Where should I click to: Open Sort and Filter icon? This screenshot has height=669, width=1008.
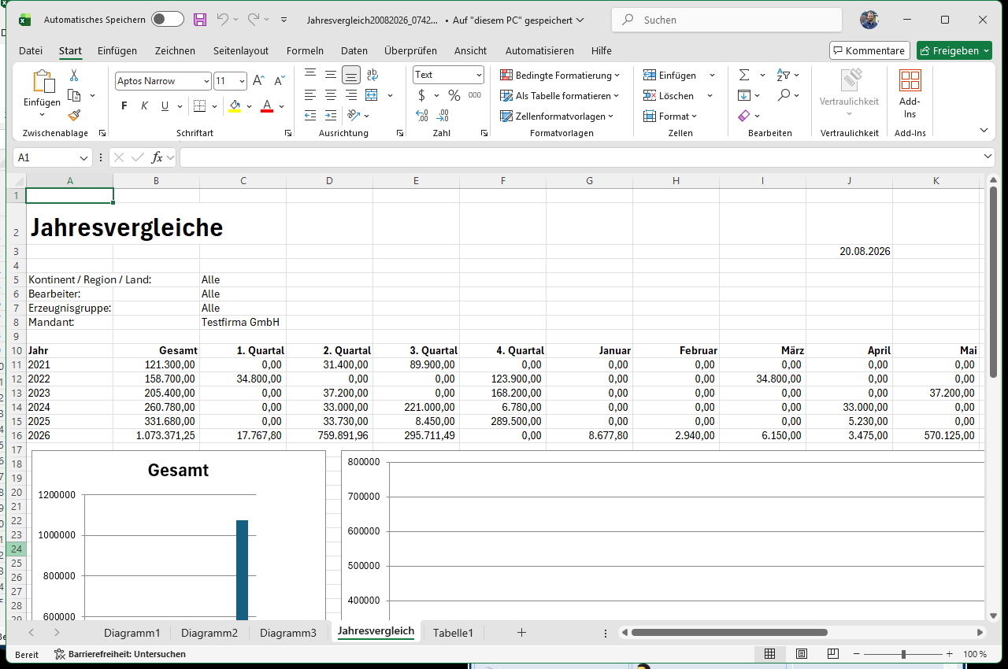[784, 75]
